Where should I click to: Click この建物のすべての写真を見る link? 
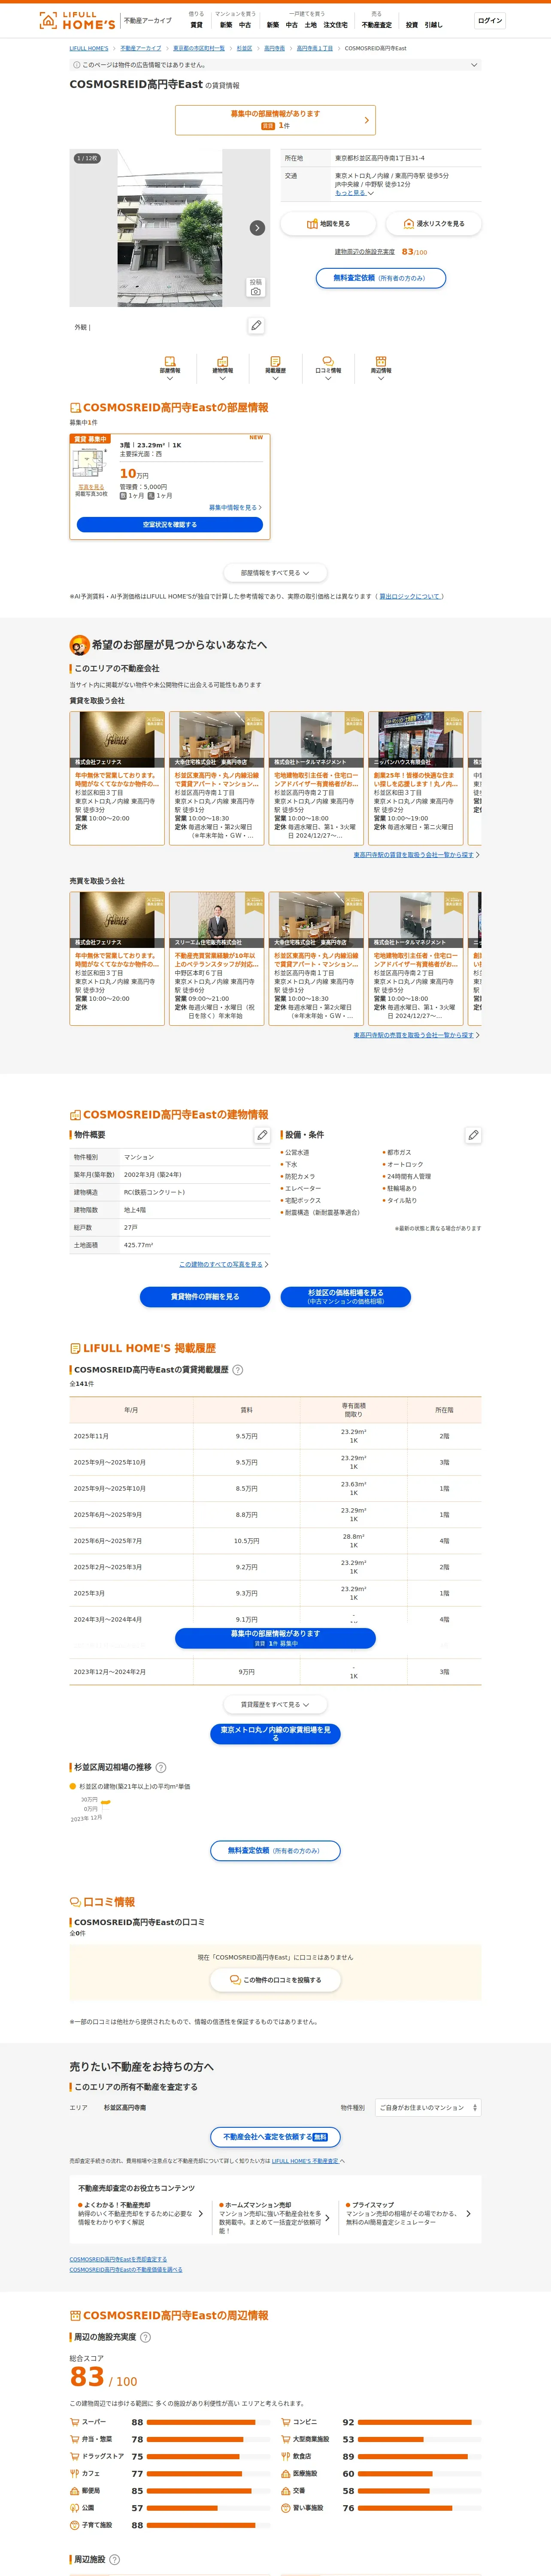point(224,1264)
